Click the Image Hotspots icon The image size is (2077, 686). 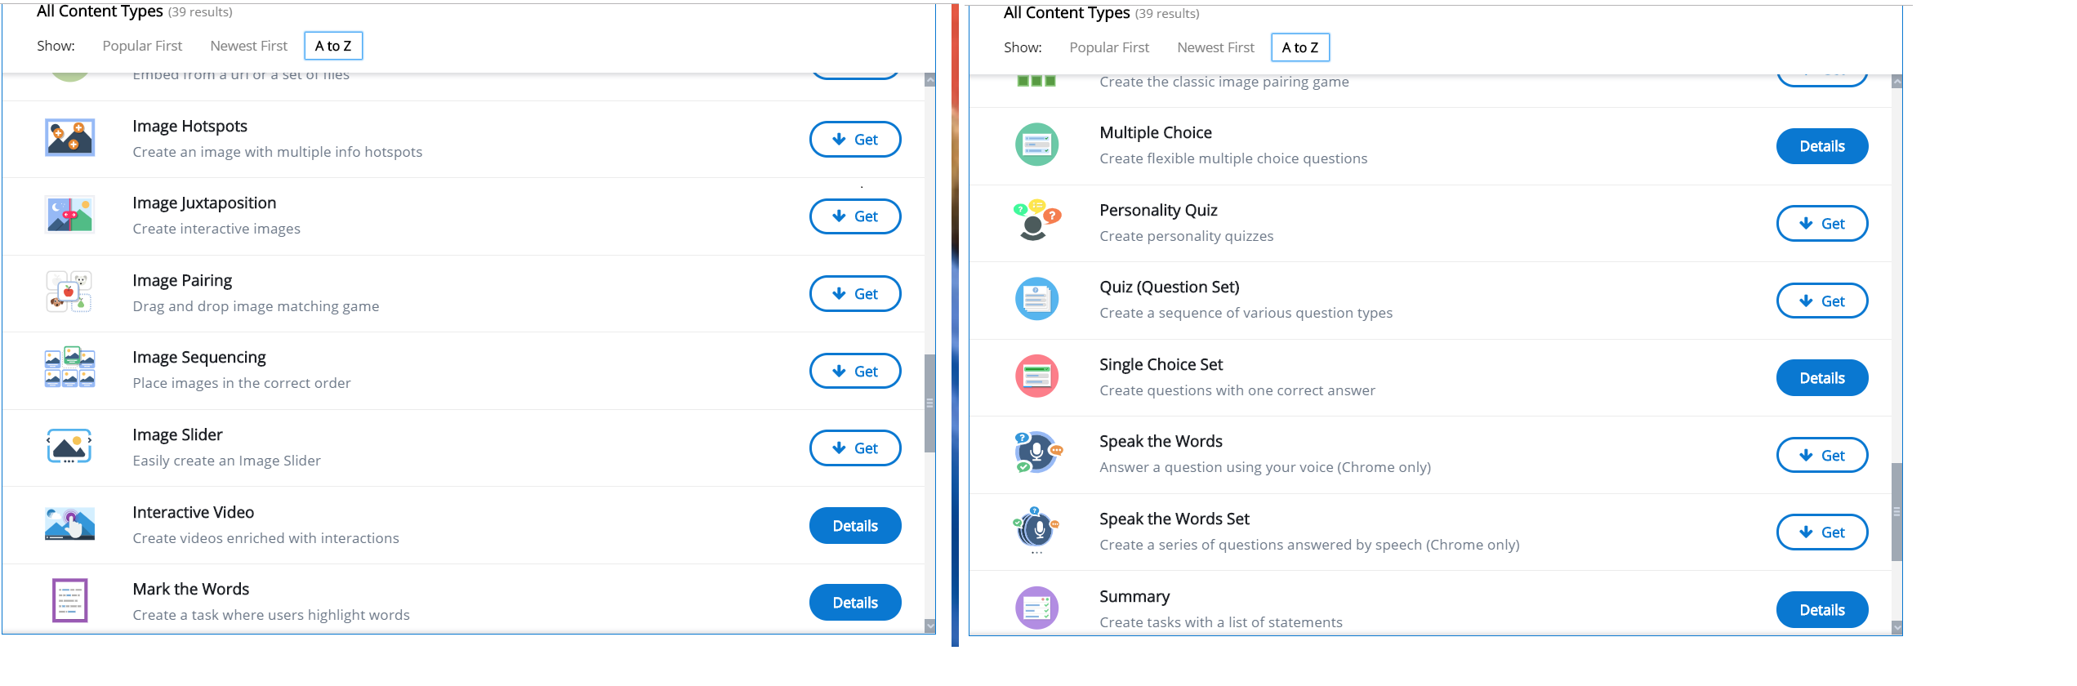point(69,138)
